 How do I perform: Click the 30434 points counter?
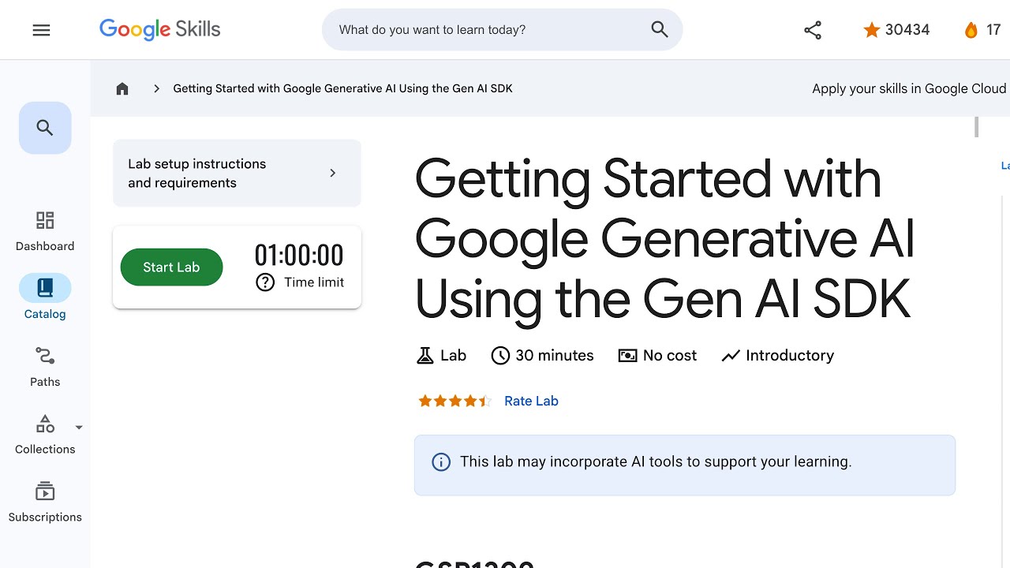[907, 30]
